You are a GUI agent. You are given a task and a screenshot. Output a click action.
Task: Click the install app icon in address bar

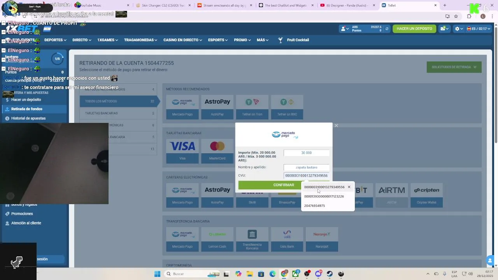[x=447, y=16]
